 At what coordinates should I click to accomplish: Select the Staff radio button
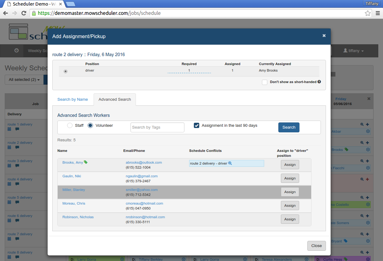point(70,126)
